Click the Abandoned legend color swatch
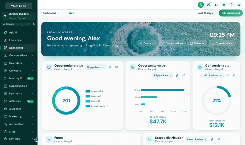245x145 pixels. click(x=88, y=106)
